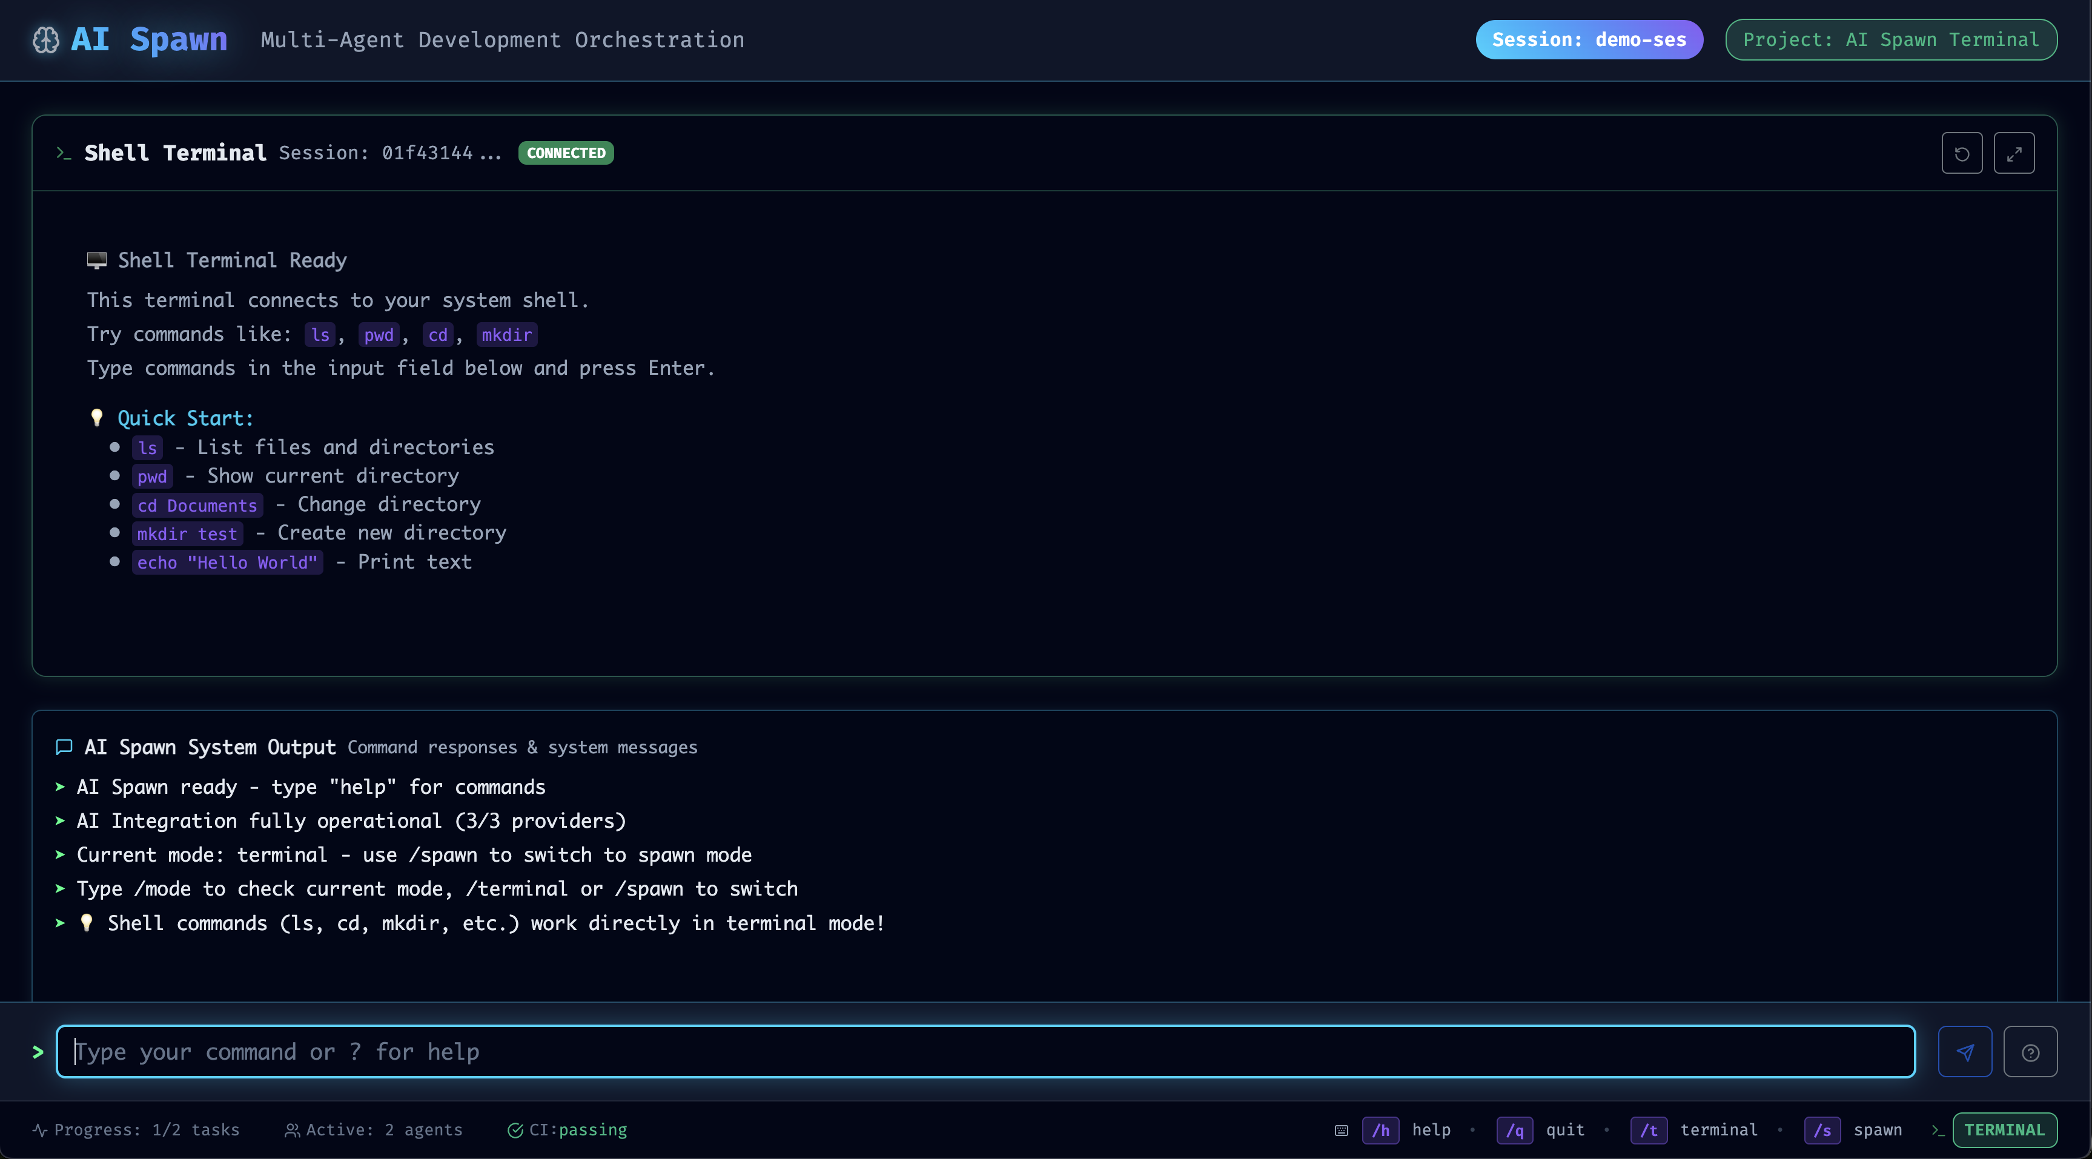2092x1159 pixels.
Task: Open the Project AI Spawn Terminal selector
Action: (1890, 40)
